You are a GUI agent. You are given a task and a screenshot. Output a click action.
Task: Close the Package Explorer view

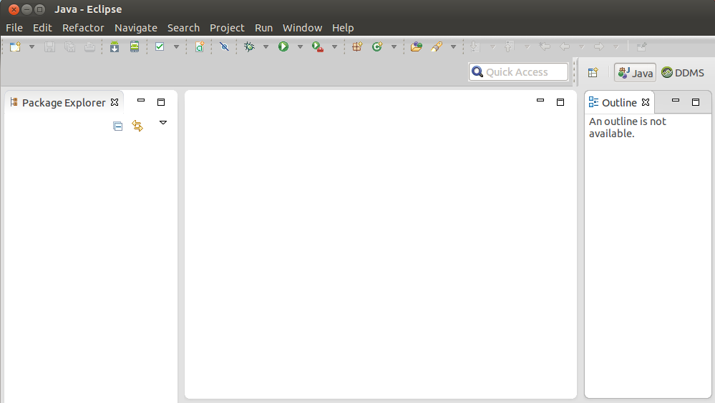(x=115, y=102)
